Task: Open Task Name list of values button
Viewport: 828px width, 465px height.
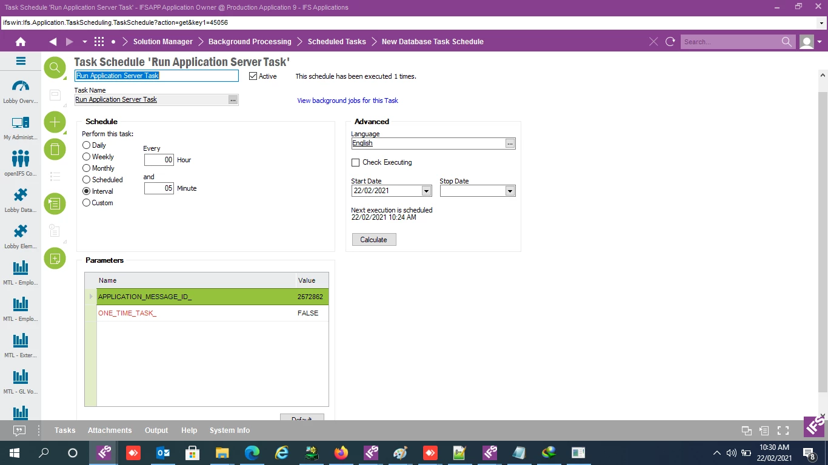Action: pos(233,100)
